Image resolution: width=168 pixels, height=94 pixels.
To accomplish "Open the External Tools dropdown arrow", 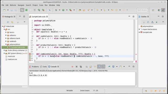I will 74,10.
